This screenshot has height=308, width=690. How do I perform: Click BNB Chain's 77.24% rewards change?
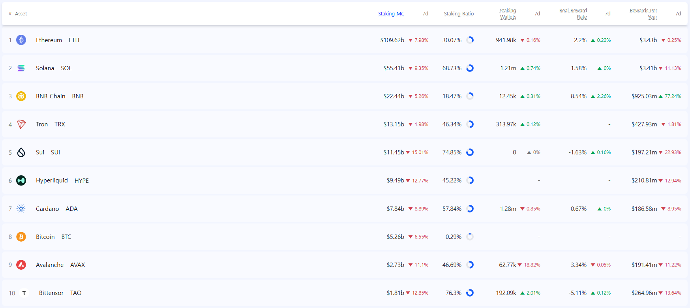pyautogui.click(x=670, y=96)
